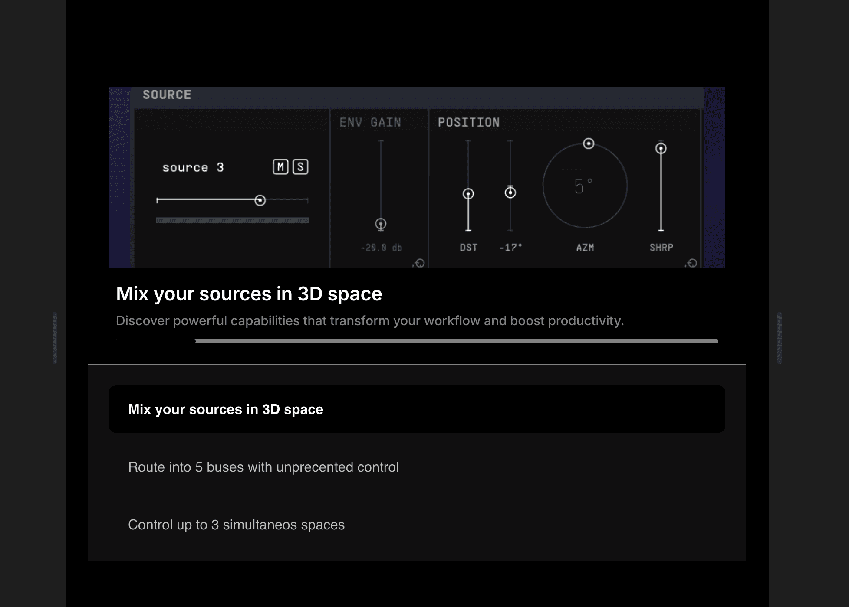This screenshot has width=849, height=607.
Task: Click the reset icon in ENV GAIN panel
Action: (419, 263)
